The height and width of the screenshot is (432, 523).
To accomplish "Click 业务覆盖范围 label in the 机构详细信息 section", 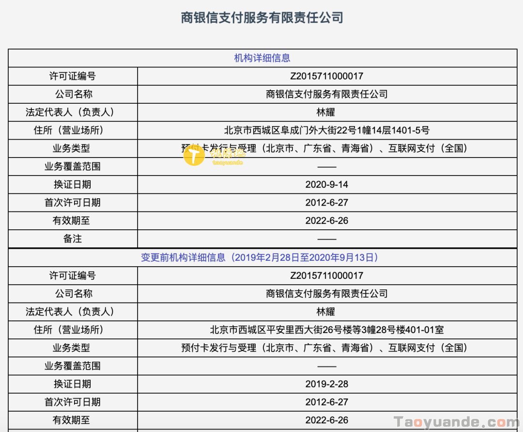I will [72, 166].
